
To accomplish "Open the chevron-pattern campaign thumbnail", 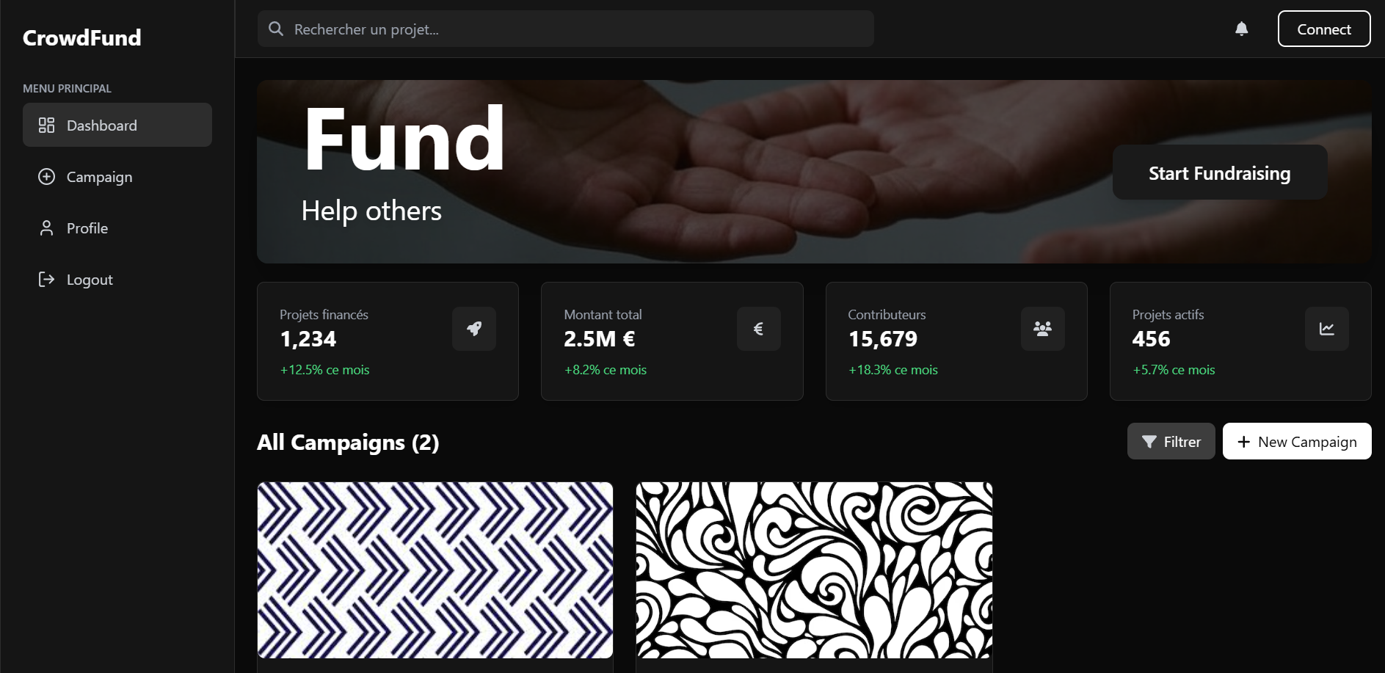I will [x=435, y=570].
